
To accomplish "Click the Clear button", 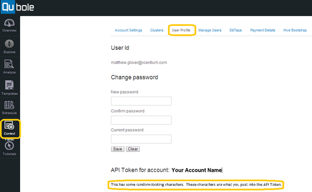I will click(x=133, y=149).
